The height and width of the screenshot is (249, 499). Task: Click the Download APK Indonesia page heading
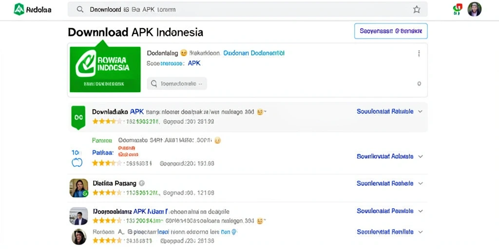coord(135,32)
